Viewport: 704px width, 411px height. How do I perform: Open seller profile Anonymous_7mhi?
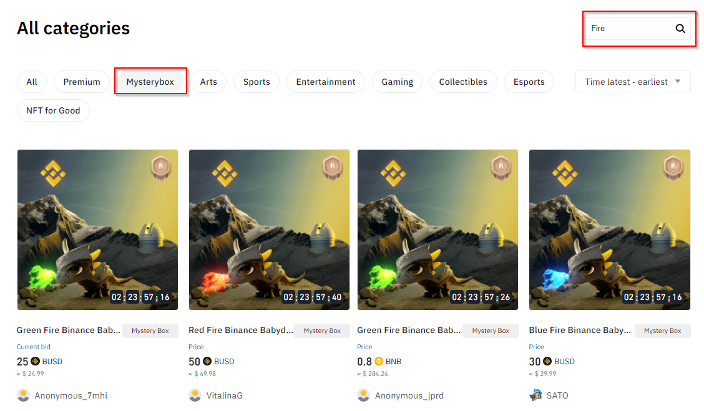[x=71, y=396]
